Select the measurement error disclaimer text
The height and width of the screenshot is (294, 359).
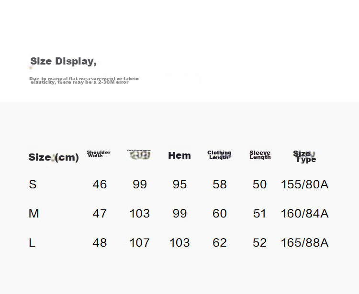pyautogui.click(x=84, y=80)
